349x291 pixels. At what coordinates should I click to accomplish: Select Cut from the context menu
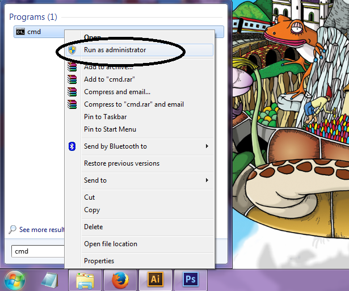(x=140, y=197)
